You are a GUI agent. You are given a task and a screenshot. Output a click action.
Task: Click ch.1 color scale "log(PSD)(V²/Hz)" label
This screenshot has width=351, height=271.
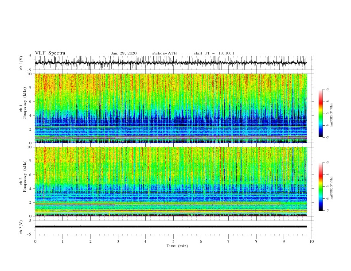(332, 116)
